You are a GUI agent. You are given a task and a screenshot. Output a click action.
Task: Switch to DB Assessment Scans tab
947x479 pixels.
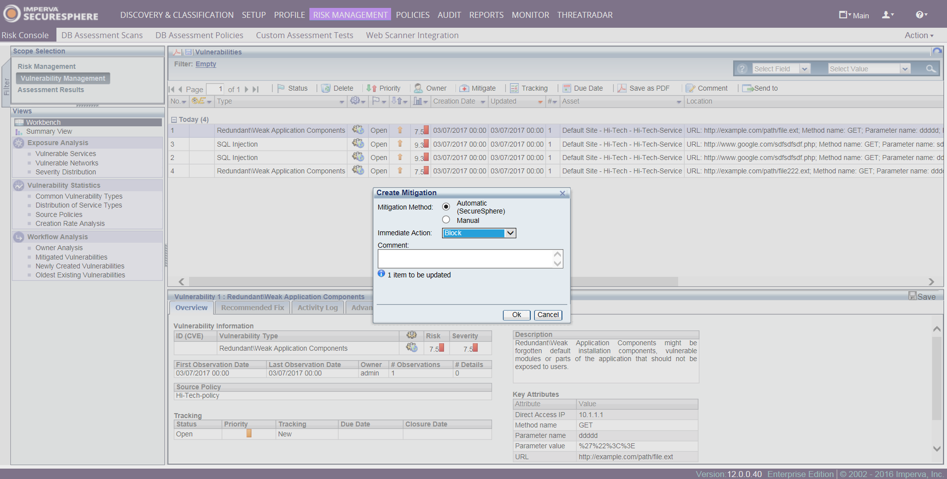pos(102,35)
